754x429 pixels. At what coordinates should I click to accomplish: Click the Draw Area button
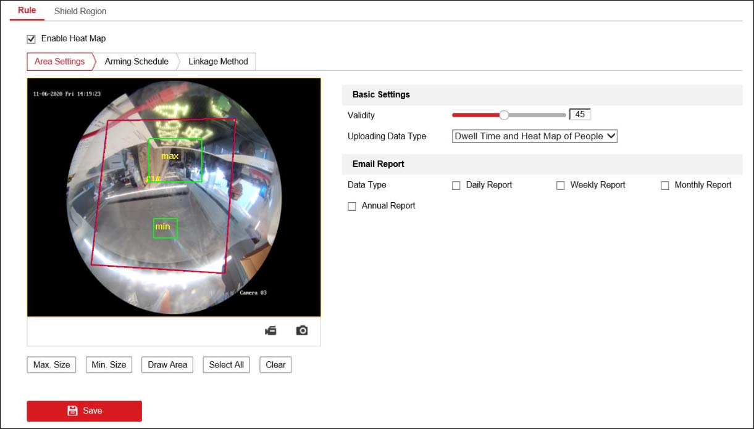click(167, 364)
